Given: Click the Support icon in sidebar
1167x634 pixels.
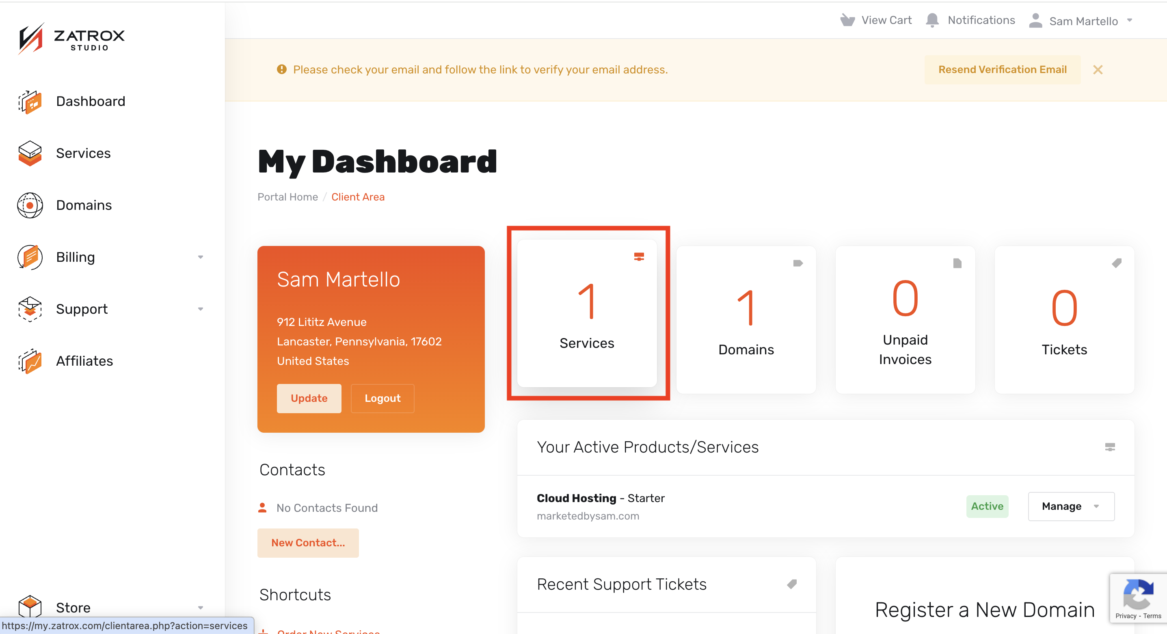Looking at the screenshot, I should 30,309.
